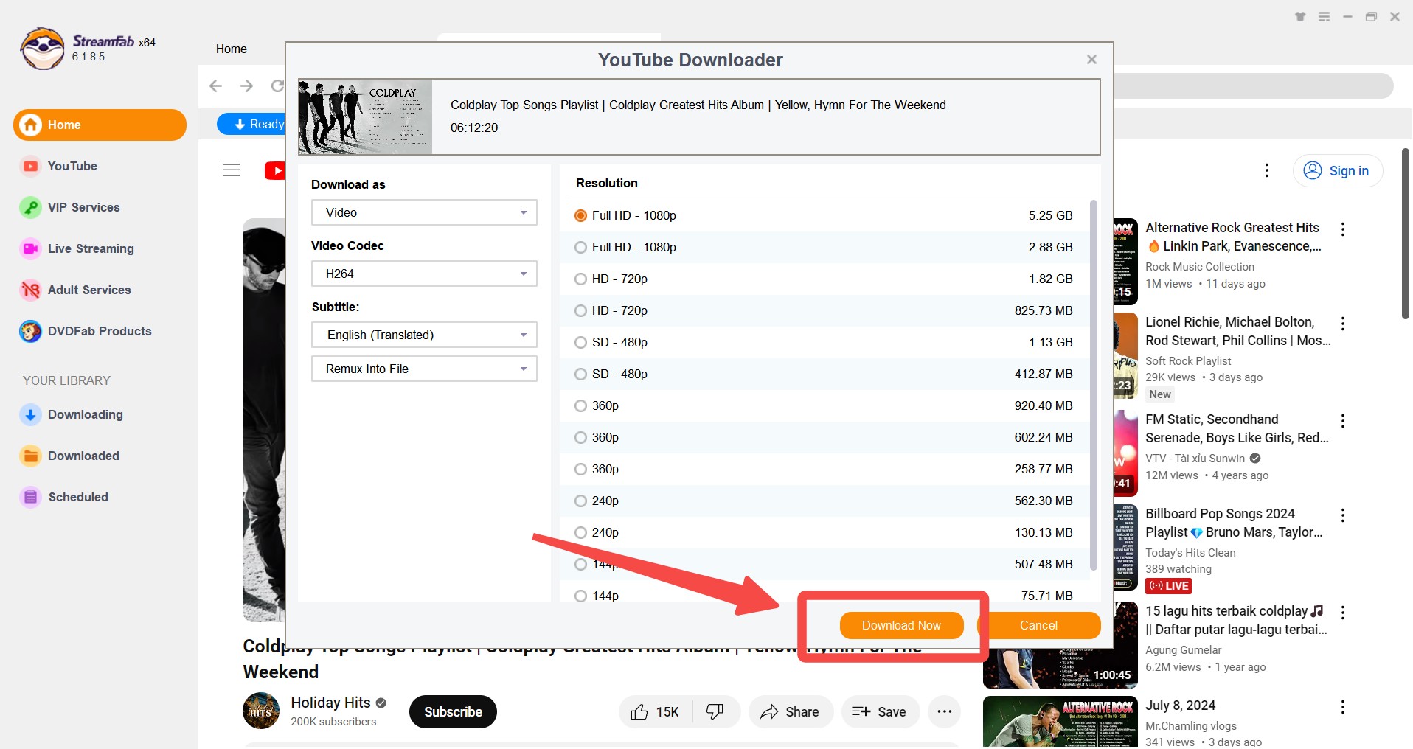The image size is (1413, 749).
Task: Click Sign in on YouTube
Action: pyautogui.click(x=1337, y=170)
